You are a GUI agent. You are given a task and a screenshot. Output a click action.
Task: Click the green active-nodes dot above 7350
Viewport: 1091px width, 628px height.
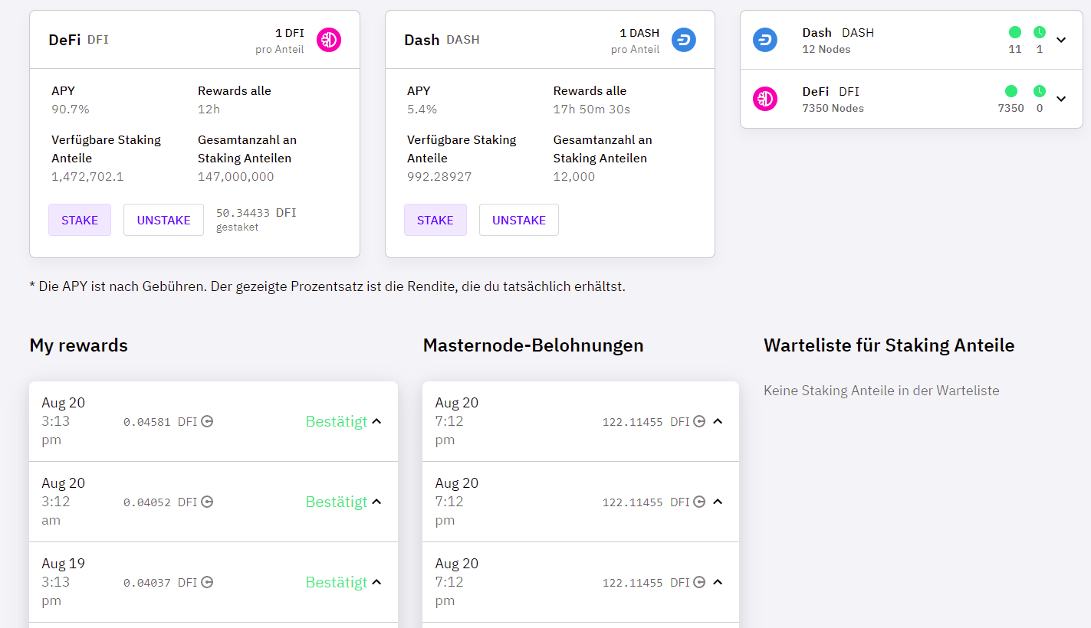[x=1011, y=91]
